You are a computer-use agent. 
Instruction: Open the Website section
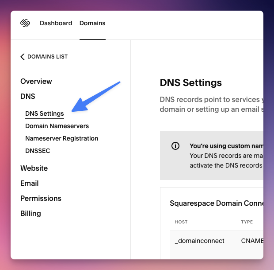point(34,168)
